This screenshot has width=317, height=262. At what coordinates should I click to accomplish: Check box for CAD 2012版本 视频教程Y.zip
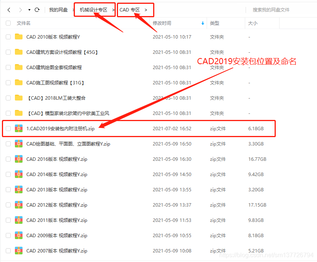click(x=8, y=205)
